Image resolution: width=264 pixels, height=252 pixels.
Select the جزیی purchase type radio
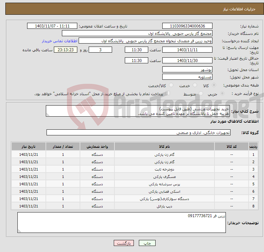[x=223, y=93]
